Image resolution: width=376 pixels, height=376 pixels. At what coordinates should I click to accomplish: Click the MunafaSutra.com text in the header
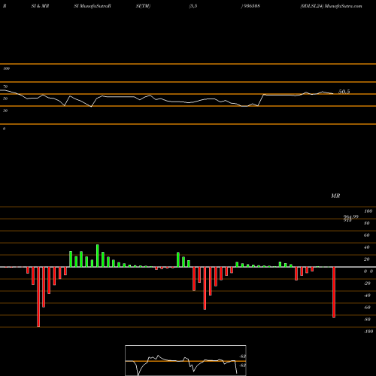pyautogui.click(x=343, y=6)
